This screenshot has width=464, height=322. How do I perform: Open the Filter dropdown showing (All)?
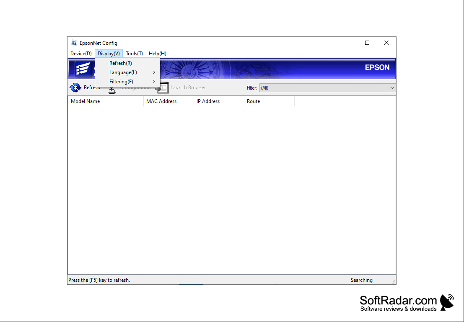328,88
